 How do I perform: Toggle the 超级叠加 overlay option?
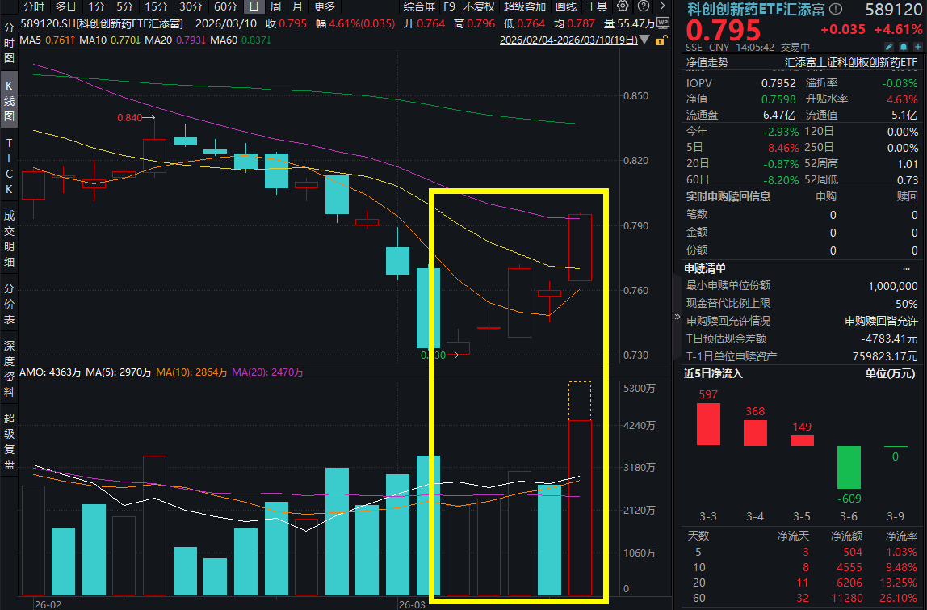click(x=524, y=6)
